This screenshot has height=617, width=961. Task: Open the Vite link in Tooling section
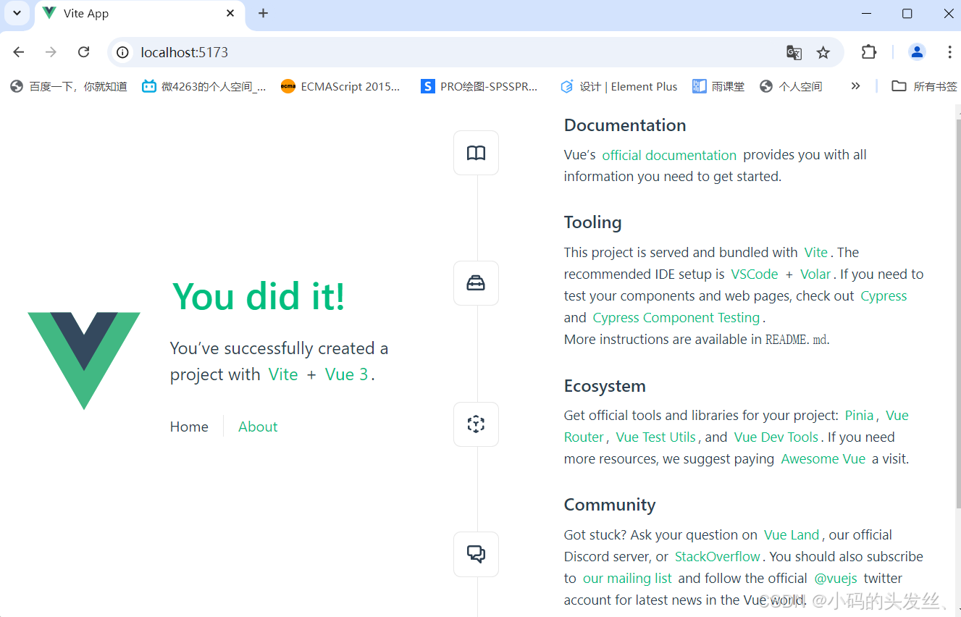(x=816, y=253)
